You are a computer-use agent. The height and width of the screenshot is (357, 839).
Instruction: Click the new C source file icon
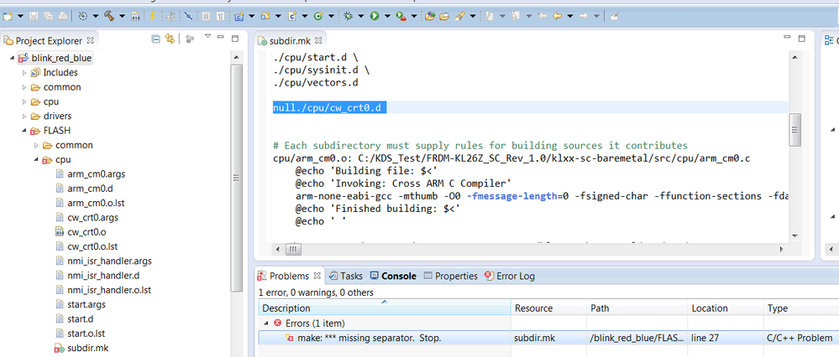[291, 16]
